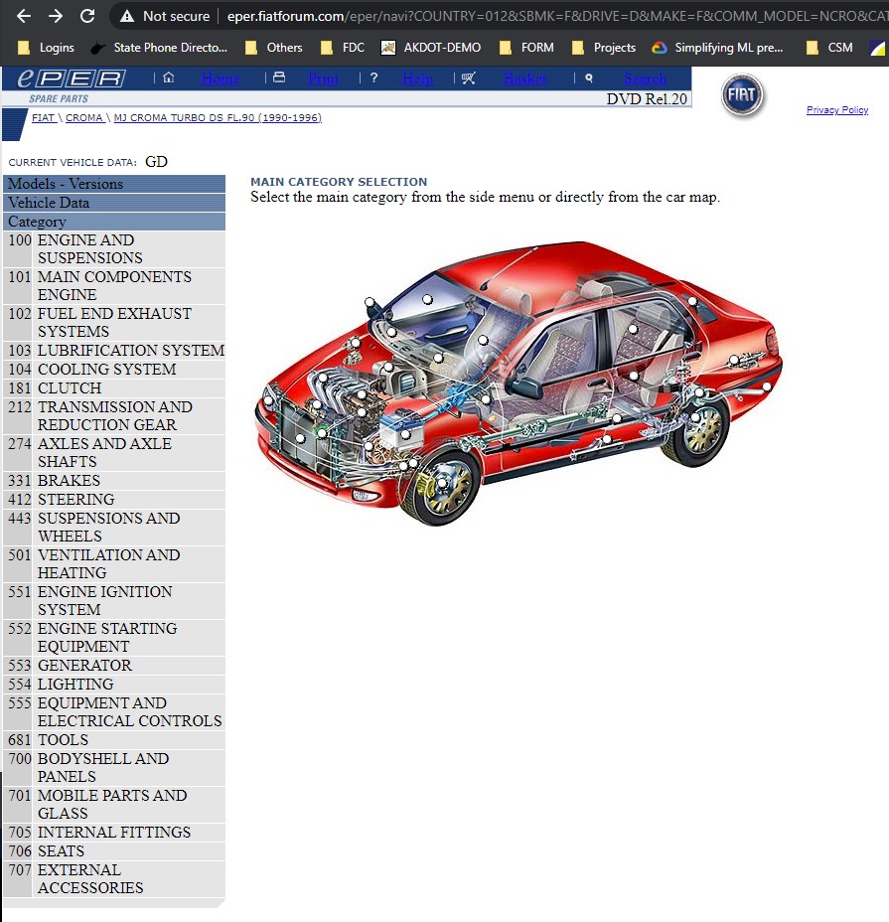This screenshot has width=889, height=922.
Task: Select category 100 Engine and Suspensions
Action: click(x=114, y=249)
